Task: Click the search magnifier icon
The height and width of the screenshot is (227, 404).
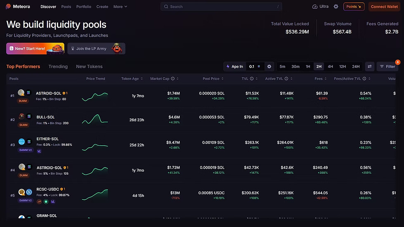Action: coord(166,7)
